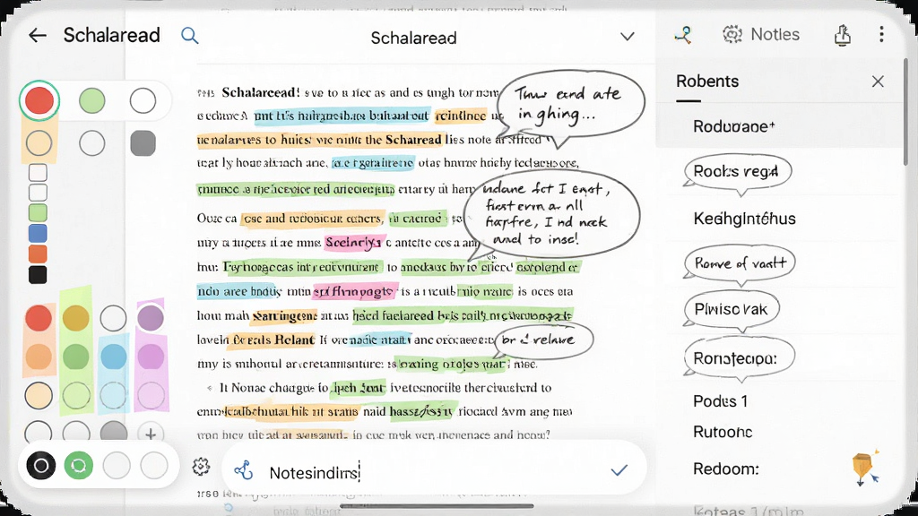Select the Roduoaoe+ row in the panel
Image resolution: width=918 pixels, height=516 pixels.
[779, 126]
